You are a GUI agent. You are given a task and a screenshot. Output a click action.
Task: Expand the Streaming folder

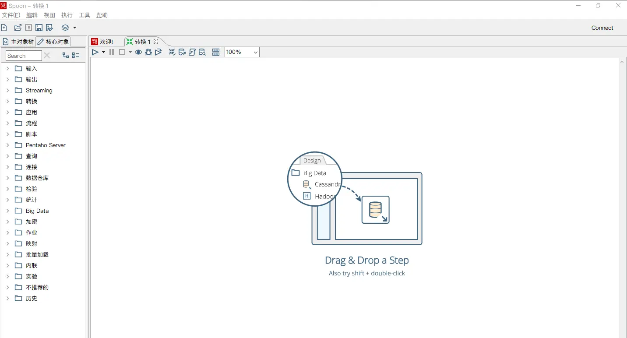(8, 90)
